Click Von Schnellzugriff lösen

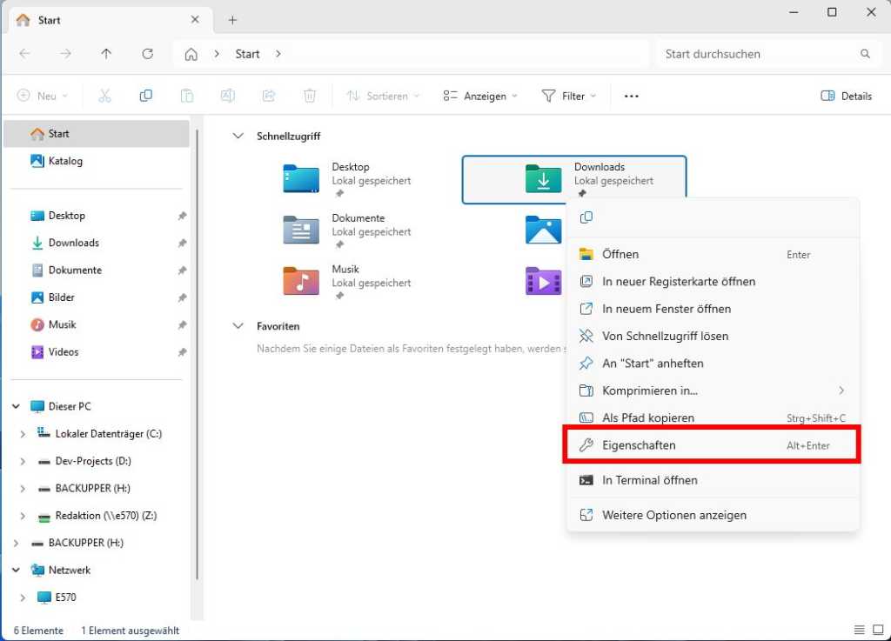667,336
